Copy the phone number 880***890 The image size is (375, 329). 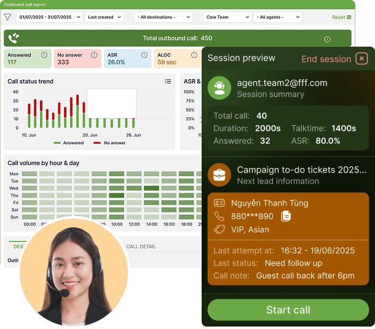pyautogui.click(x=286, y=216)
